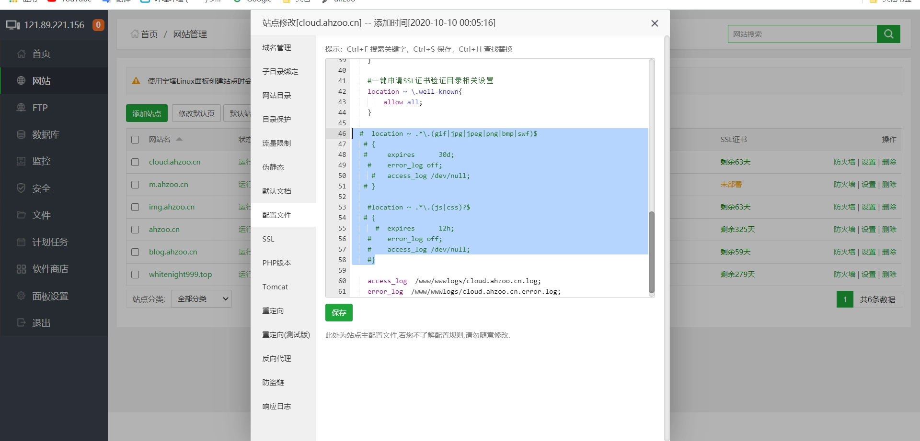The width and height of the screenshot is (920, 441).
Task: Open the 文件 file manager icon
Action: tap(21, 215)
